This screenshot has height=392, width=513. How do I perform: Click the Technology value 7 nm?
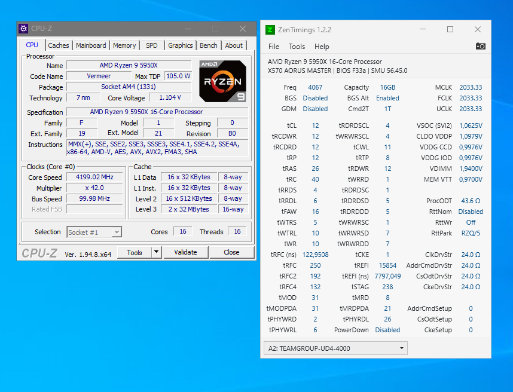pos(83,97)
